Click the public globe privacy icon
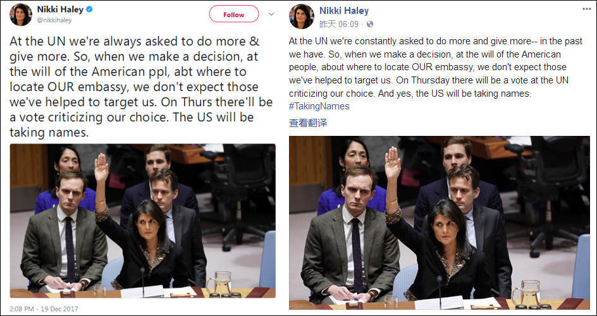 pos(370,25)
